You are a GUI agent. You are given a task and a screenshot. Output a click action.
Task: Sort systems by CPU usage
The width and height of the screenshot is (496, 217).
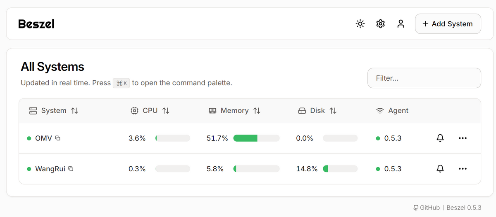click(150, 111)
